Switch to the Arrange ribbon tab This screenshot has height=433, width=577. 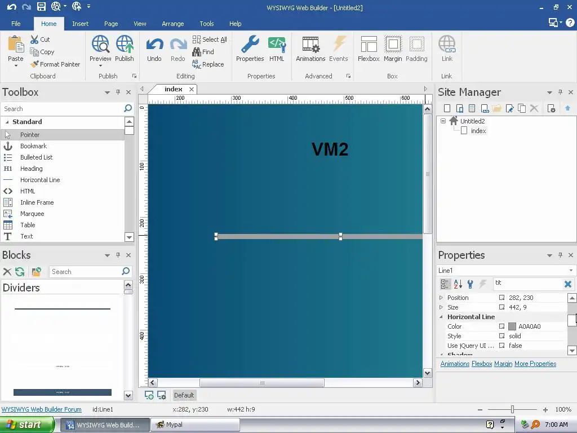[x=172, y=24]
